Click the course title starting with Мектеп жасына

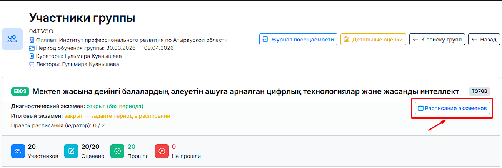click(245, 91)
